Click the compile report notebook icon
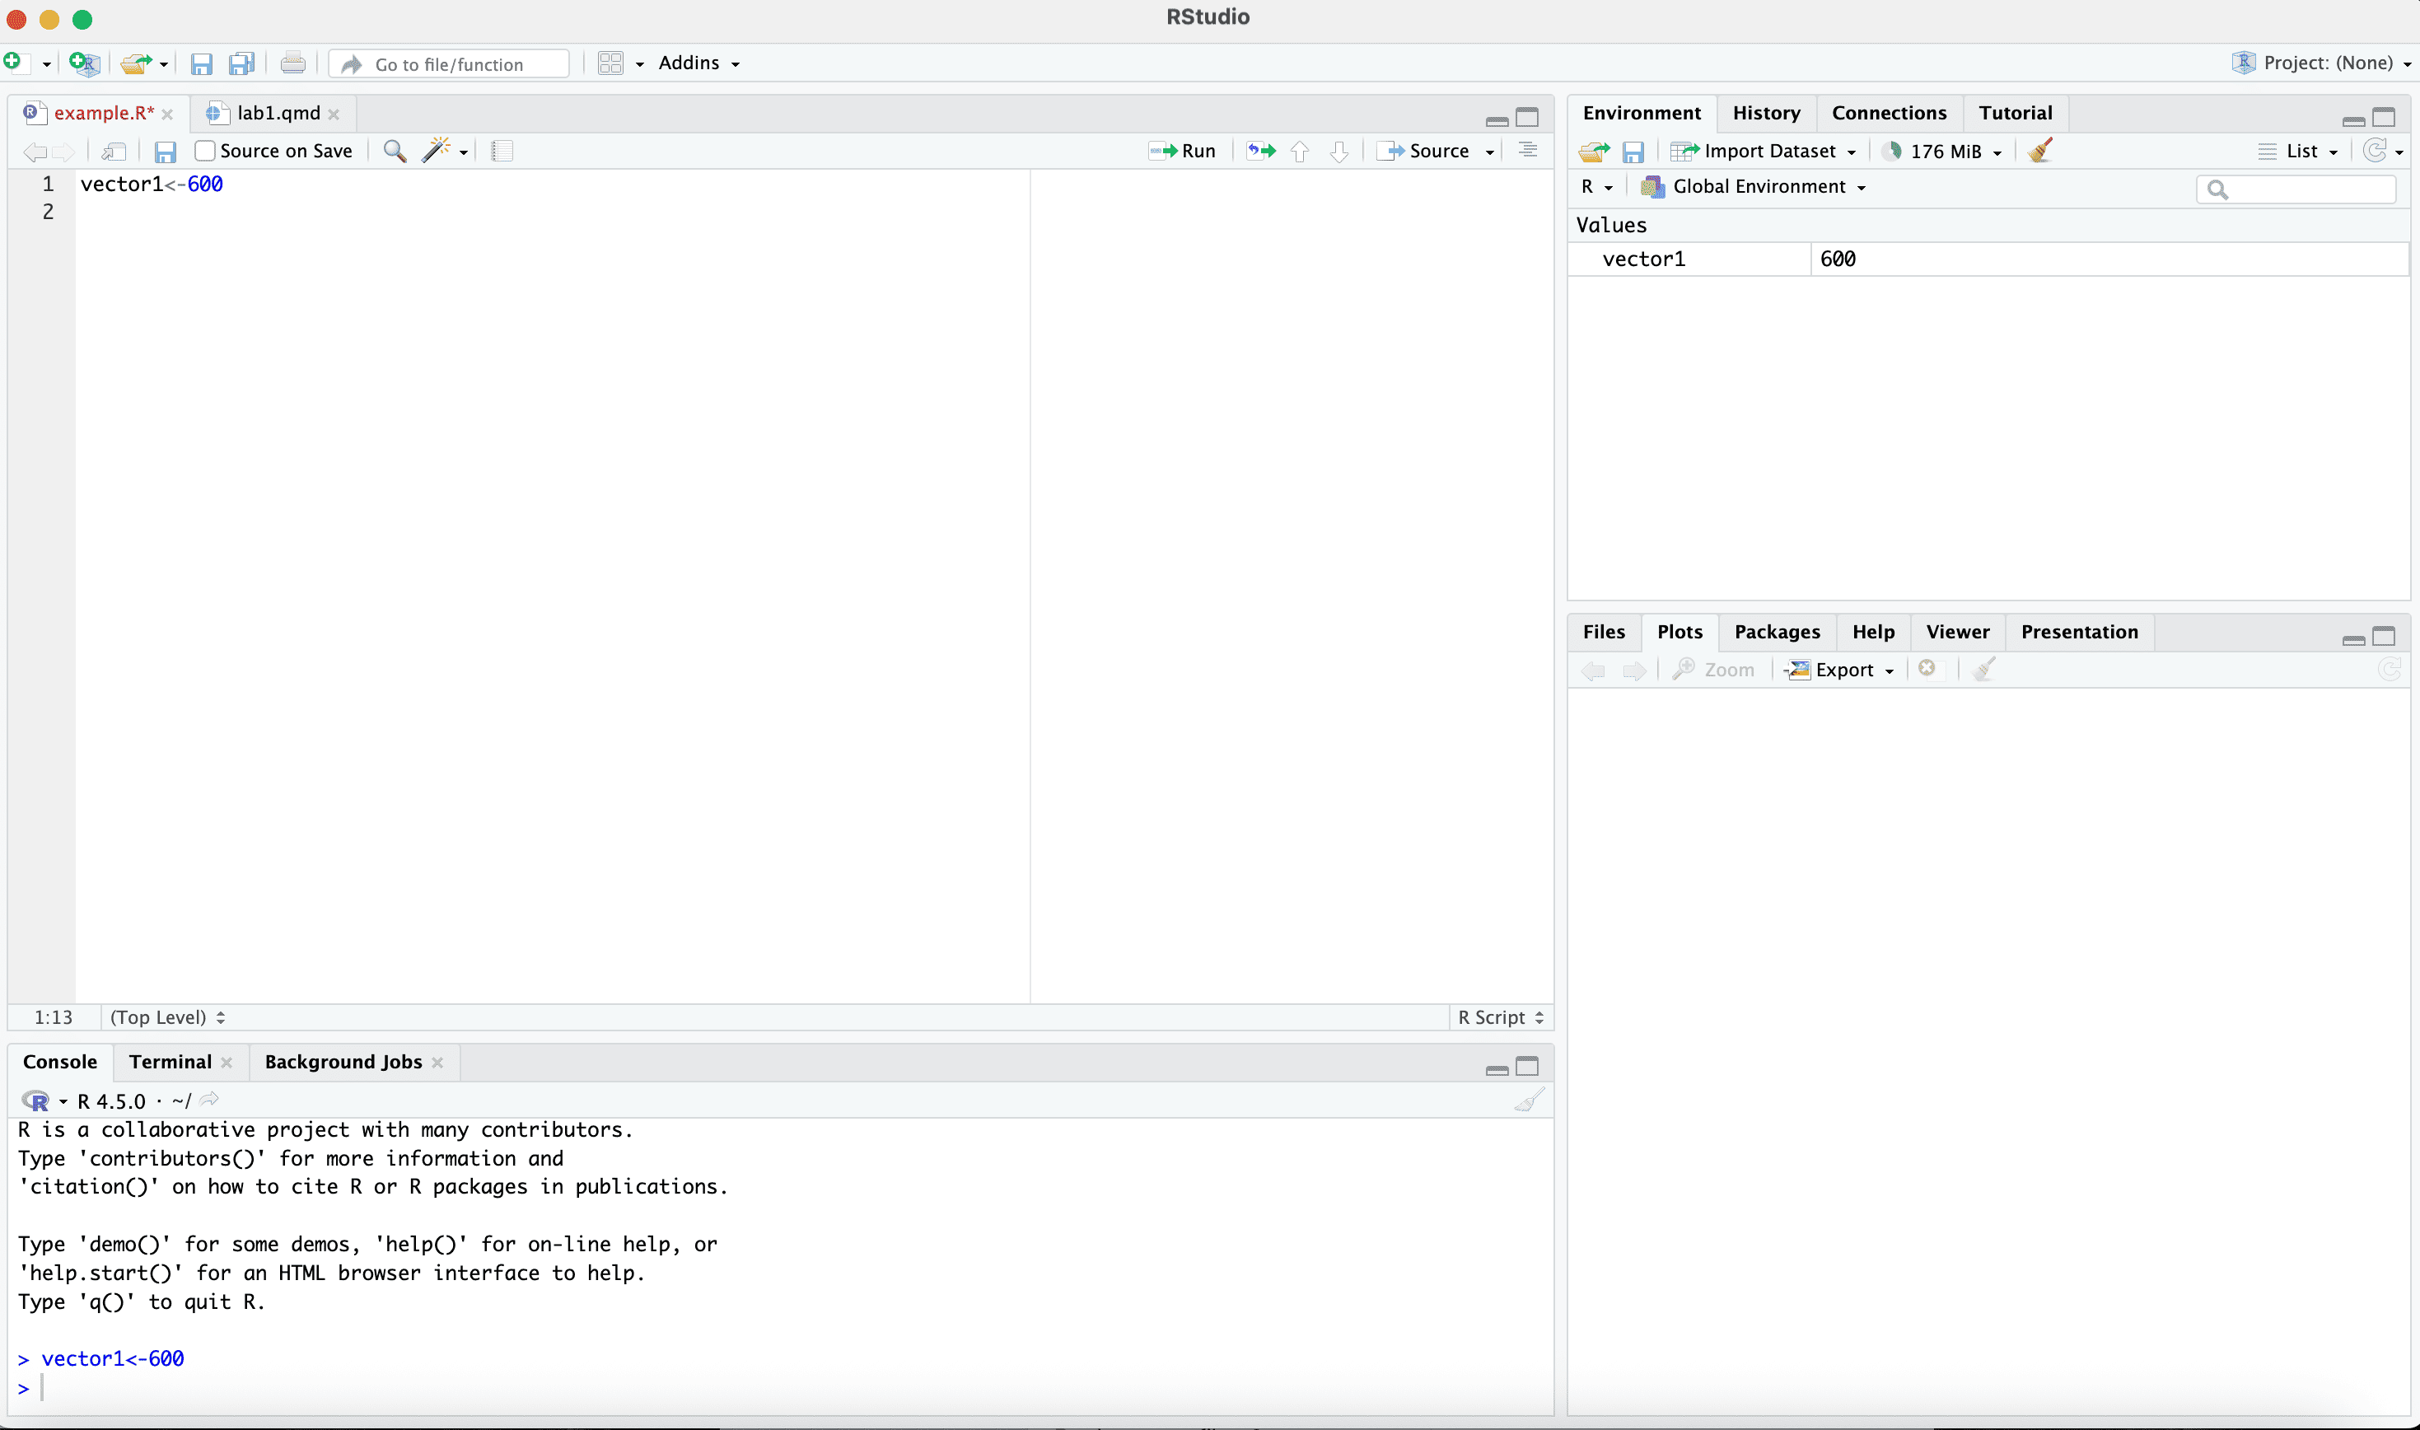This screenshot has height=1430, width=2420. click(502, 150)
